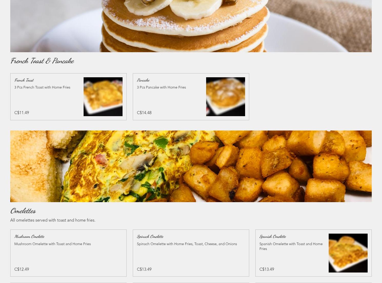The height and width of the screenshot is (283, 382).
Task: Click the C$12.49 Mushroom Omelette price
Action: [22, 269]
